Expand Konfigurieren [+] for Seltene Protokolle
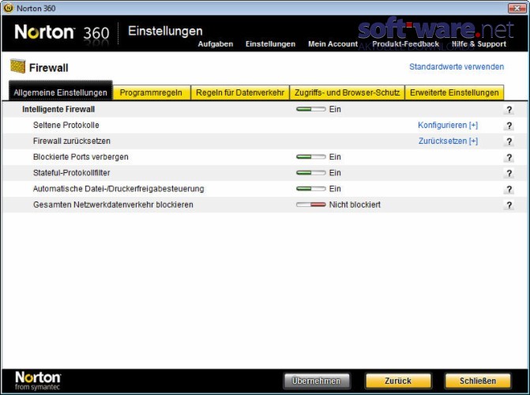Screen dimensions: 530x395 tap(448, 125)
